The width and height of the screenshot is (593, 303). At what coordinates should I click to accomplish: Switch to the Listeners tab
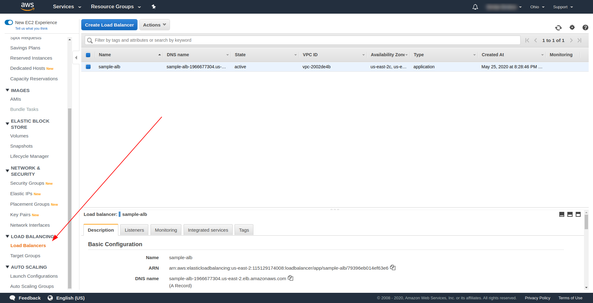pyautogui.click(x=134, y=230)
